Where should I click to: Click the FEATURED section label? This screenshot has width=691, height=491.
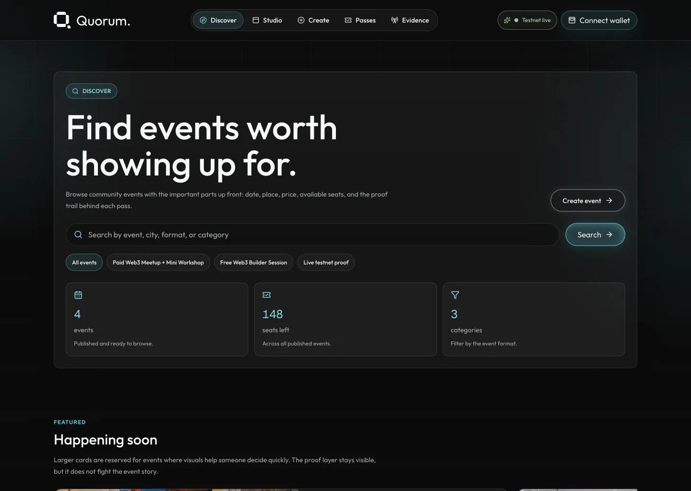[70, 422]
